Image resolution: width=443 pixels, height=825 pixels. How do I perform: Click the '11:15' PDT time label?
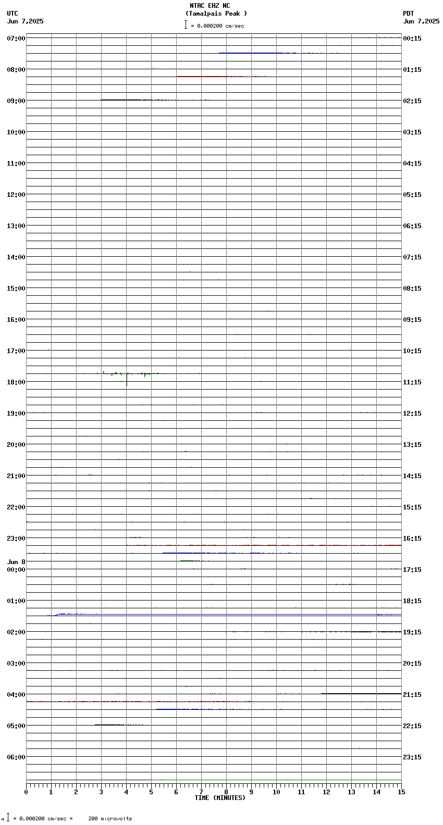pyautogui.click(x=412, y=382)
